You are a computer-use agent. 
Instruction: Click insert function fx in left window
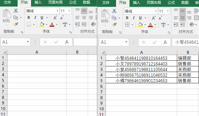click(67, 42)
